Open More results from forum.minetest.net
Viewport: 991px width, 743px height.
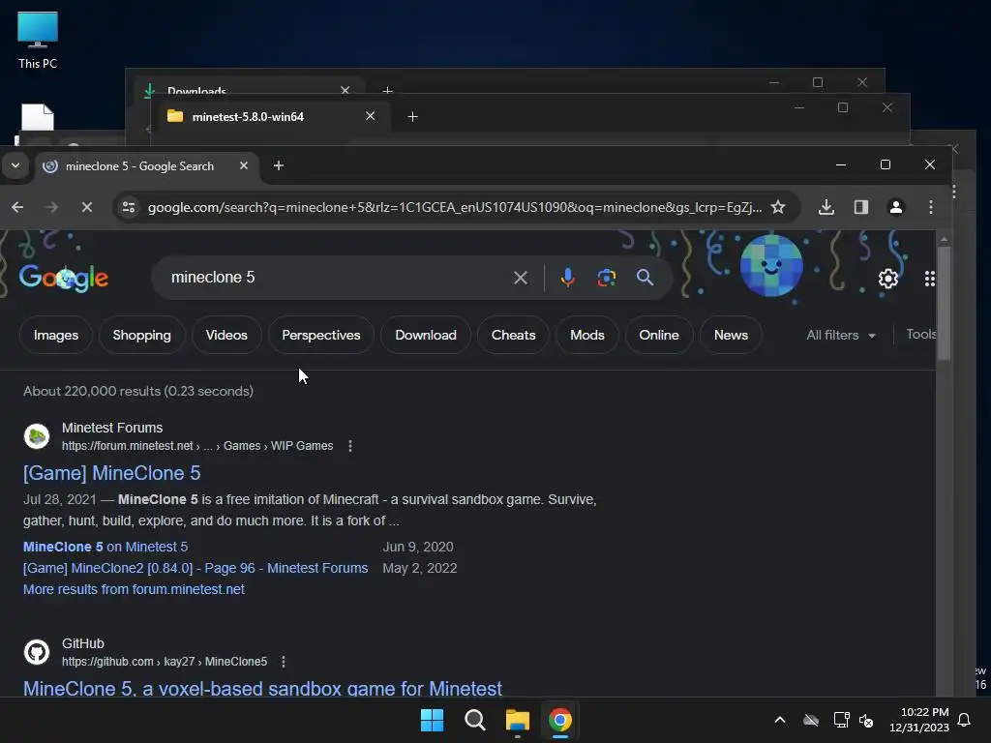134,589
